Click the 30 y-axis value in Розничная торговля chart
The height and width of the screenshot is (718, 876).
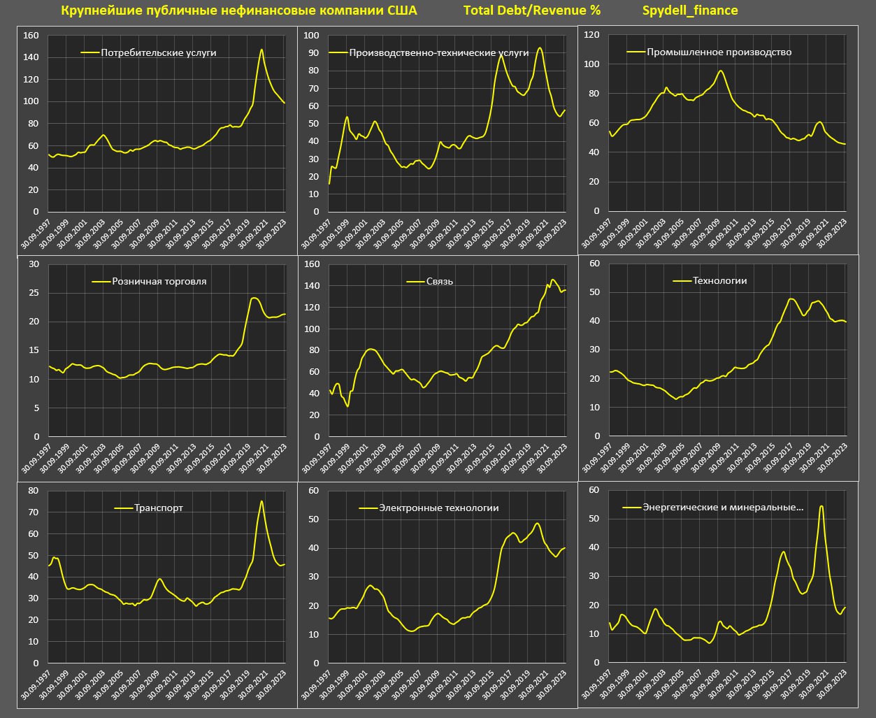click(34, 264)
